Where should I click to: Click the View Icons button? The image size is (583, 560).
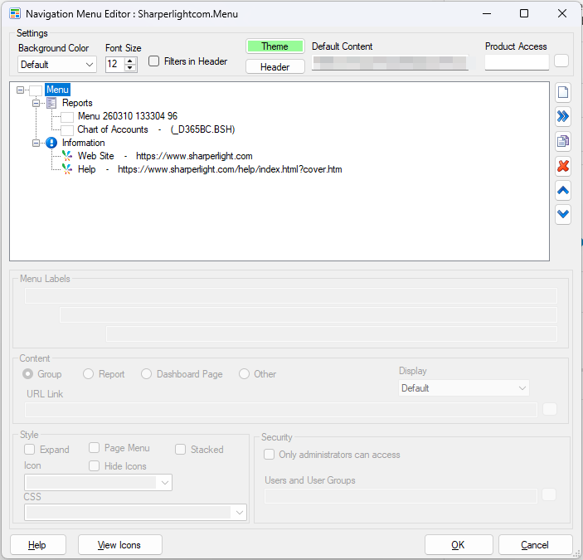pyautogui.click(x=119, y=545)
